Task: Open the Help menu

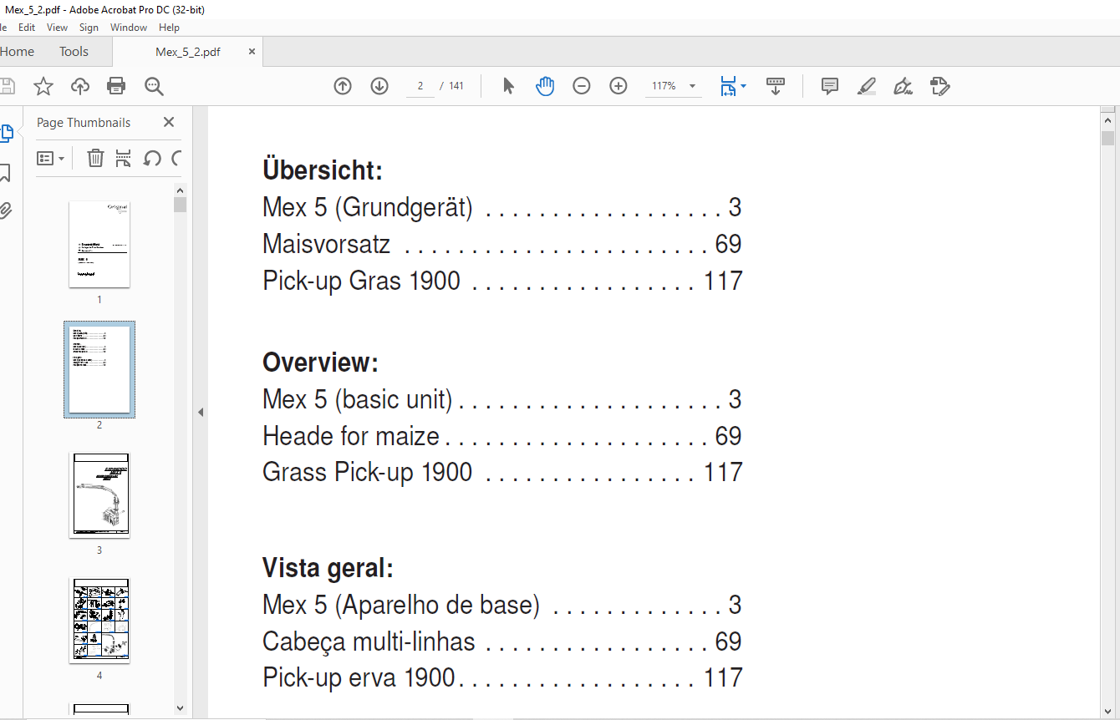Action: point(169,28)
